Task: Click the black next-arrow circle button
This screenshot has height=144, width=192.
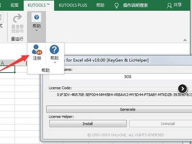Action: click(182, 89)
